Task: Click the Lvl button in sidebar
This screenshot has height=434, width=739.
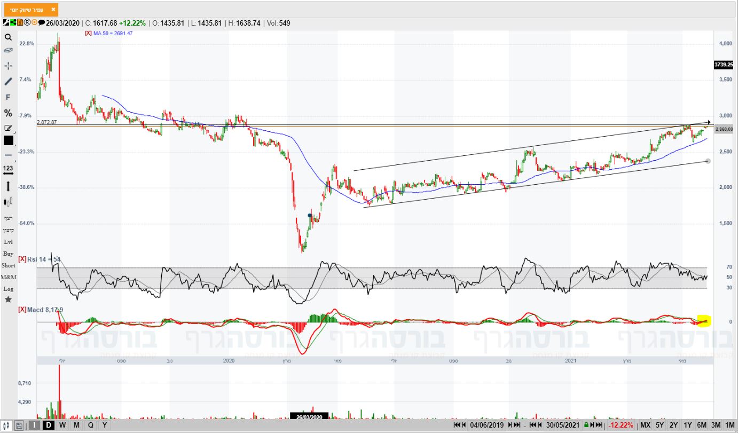Action: click(8, 242)
